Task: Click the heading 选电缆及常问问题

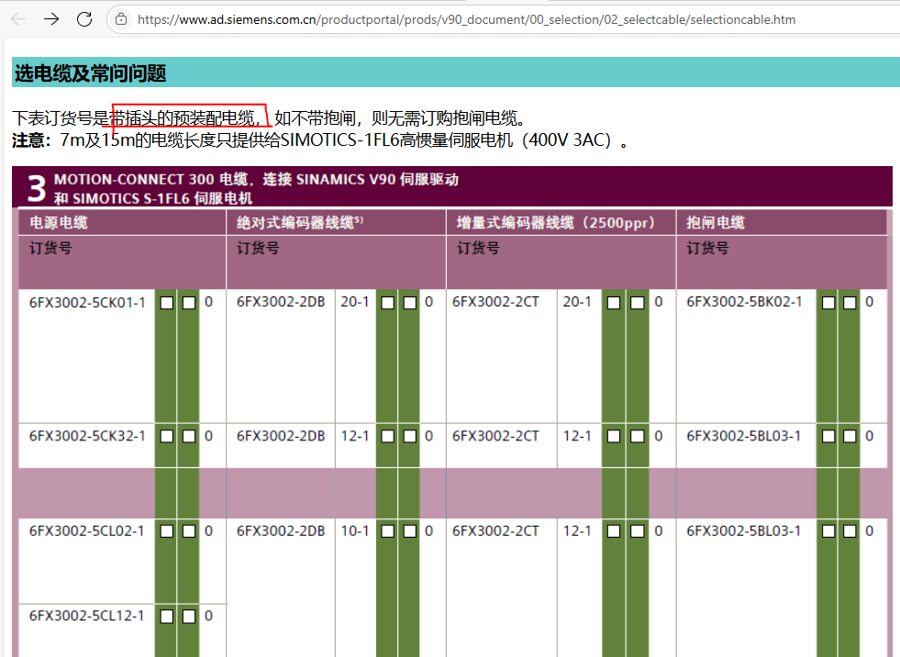Action: coord(90,72)
